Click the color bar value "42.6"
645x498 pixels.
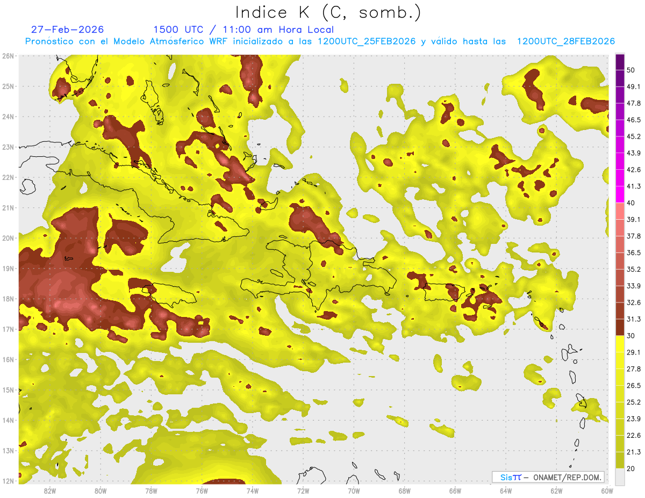[634, 170]
